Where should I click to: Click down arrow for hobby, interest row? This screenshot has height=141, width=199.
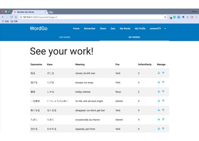(159, 91)
